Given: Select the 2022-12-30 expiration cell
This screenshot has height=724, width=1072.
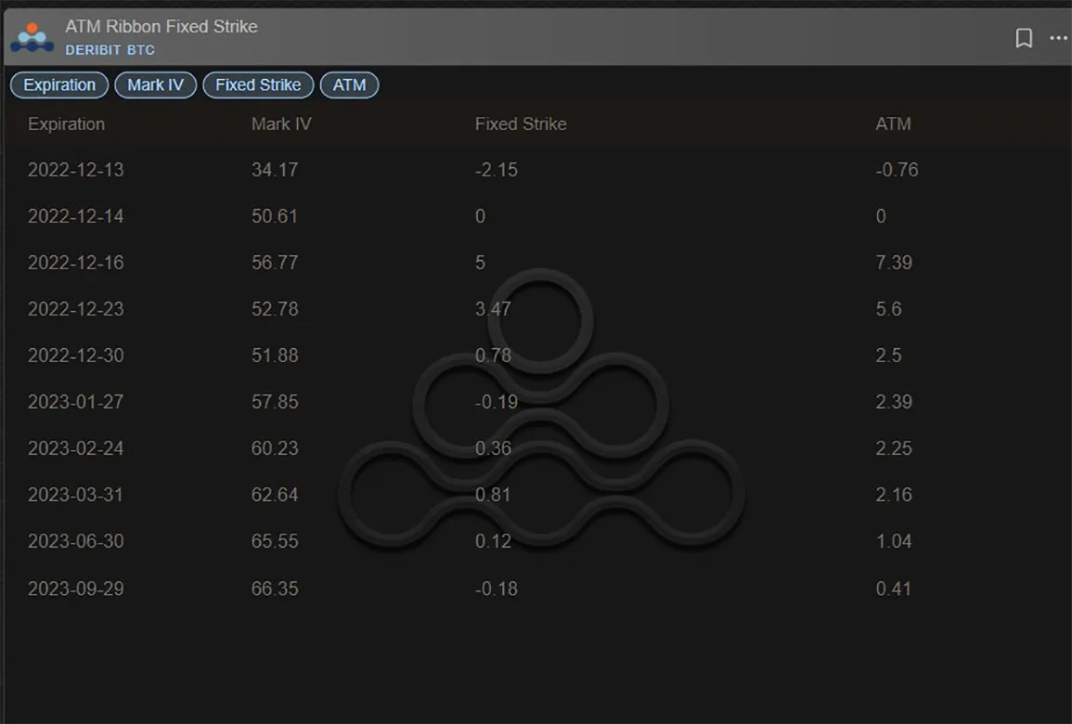Looking at the screenshot, I should (76, 356).
